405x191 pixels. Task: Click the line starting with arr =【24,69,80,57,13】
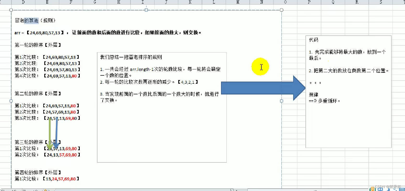click(108, 33)
